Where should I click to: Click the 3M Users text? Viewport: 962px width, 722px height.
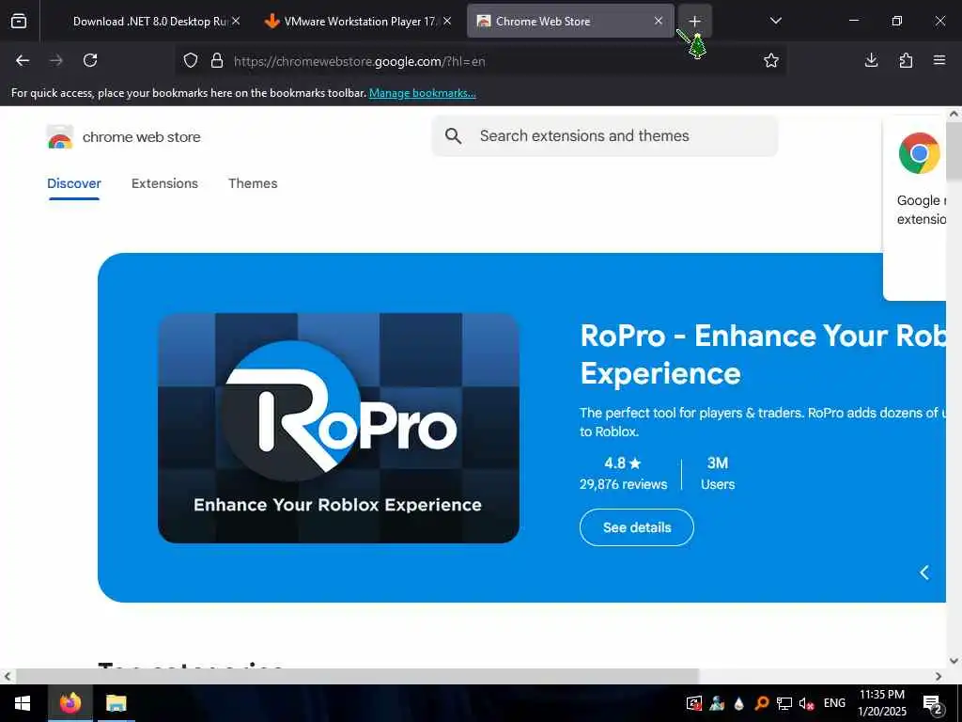(x=718, y=474)
